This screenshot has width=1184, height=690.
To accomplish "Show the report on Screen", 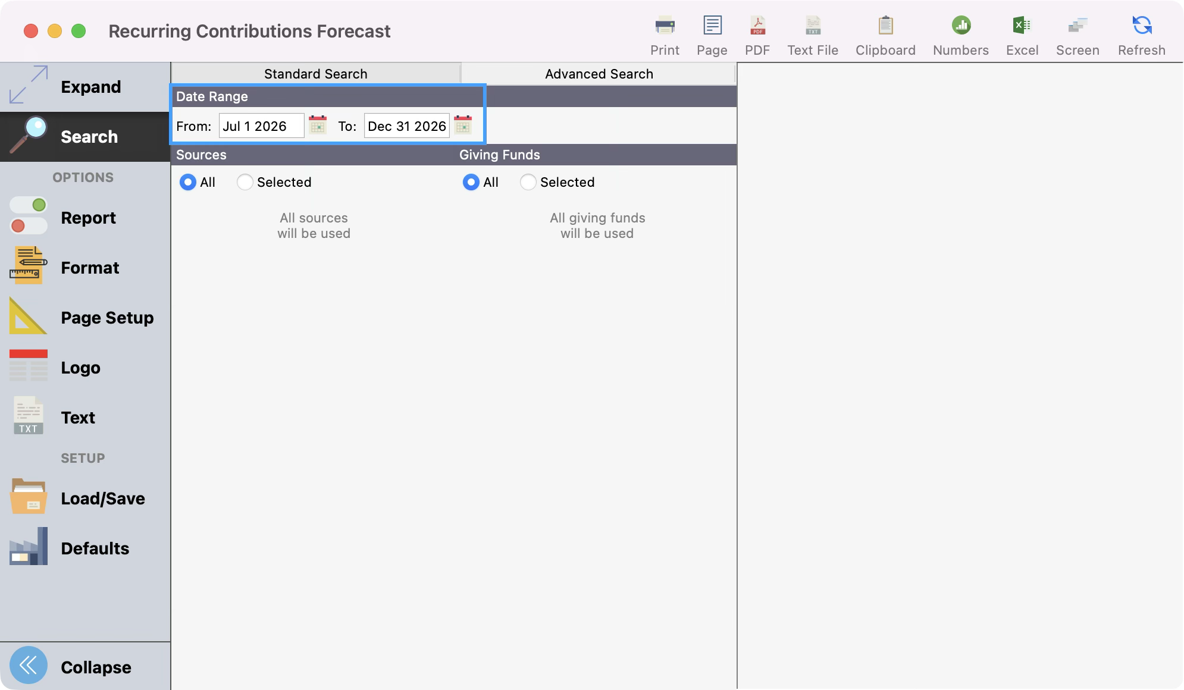I will click(x=1077, y=36).
